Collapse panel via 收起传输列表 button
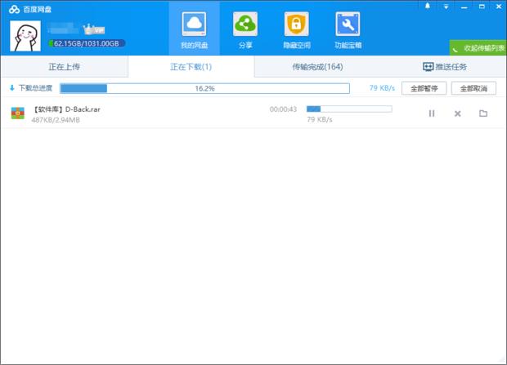 478,47
